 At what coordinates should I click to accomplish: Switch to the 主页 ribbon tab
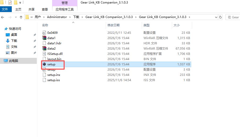coord(18,9)
